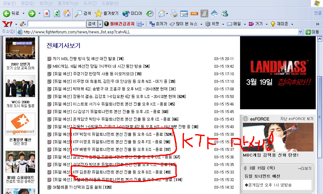The image size is (323, 194).
Task: Open the 연결 links bar label
Action: (x=318, y=13)
